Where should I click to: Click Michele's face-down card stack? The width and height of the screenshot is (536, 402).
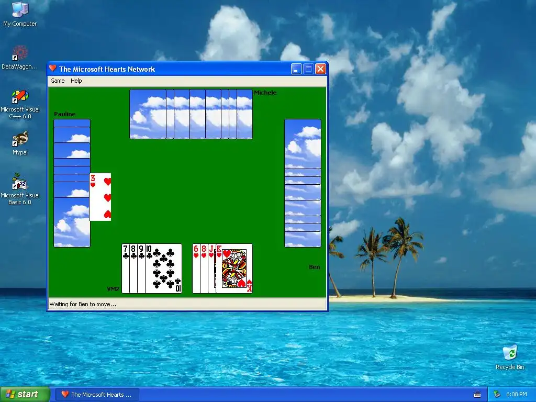(x=191, y=114)
